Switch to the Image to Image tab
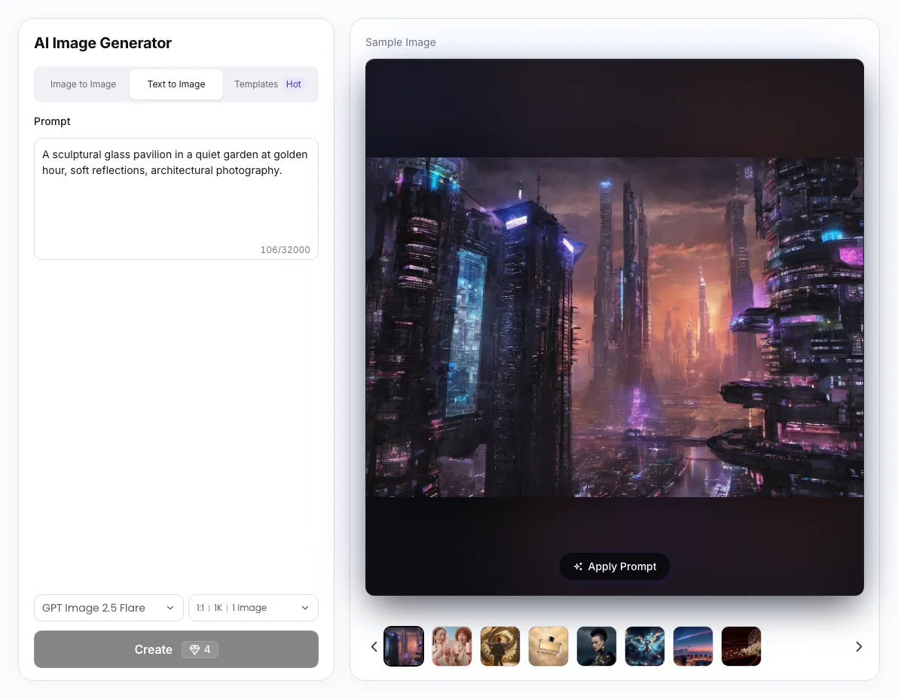Screen dimensions: 898x699 [x=83, y=84]
